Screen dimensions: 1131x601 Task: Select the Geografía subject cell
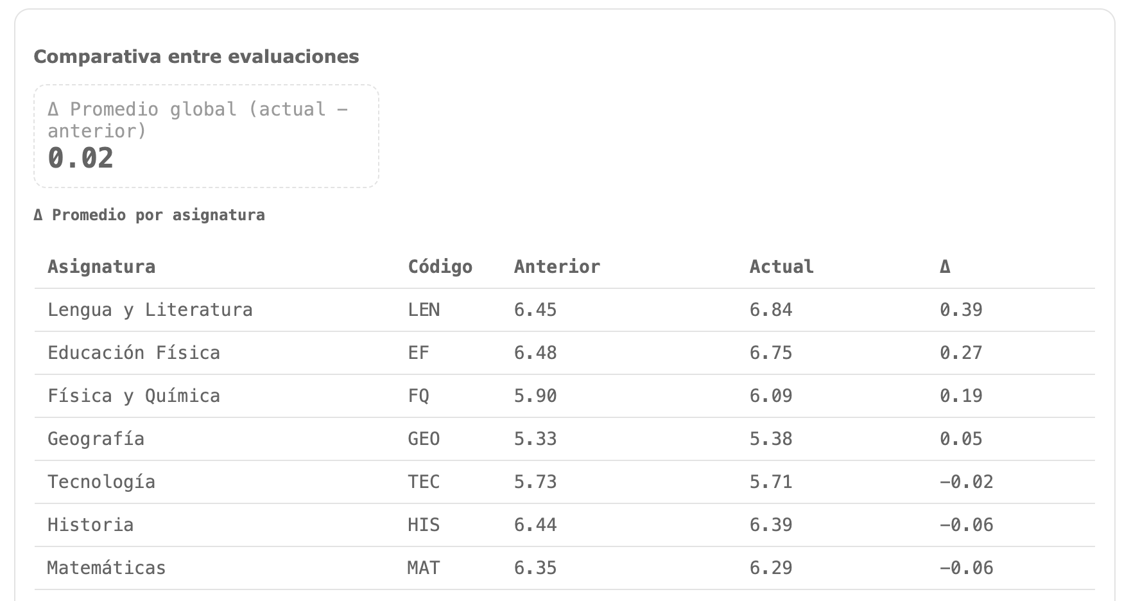(x=96, y=439)
